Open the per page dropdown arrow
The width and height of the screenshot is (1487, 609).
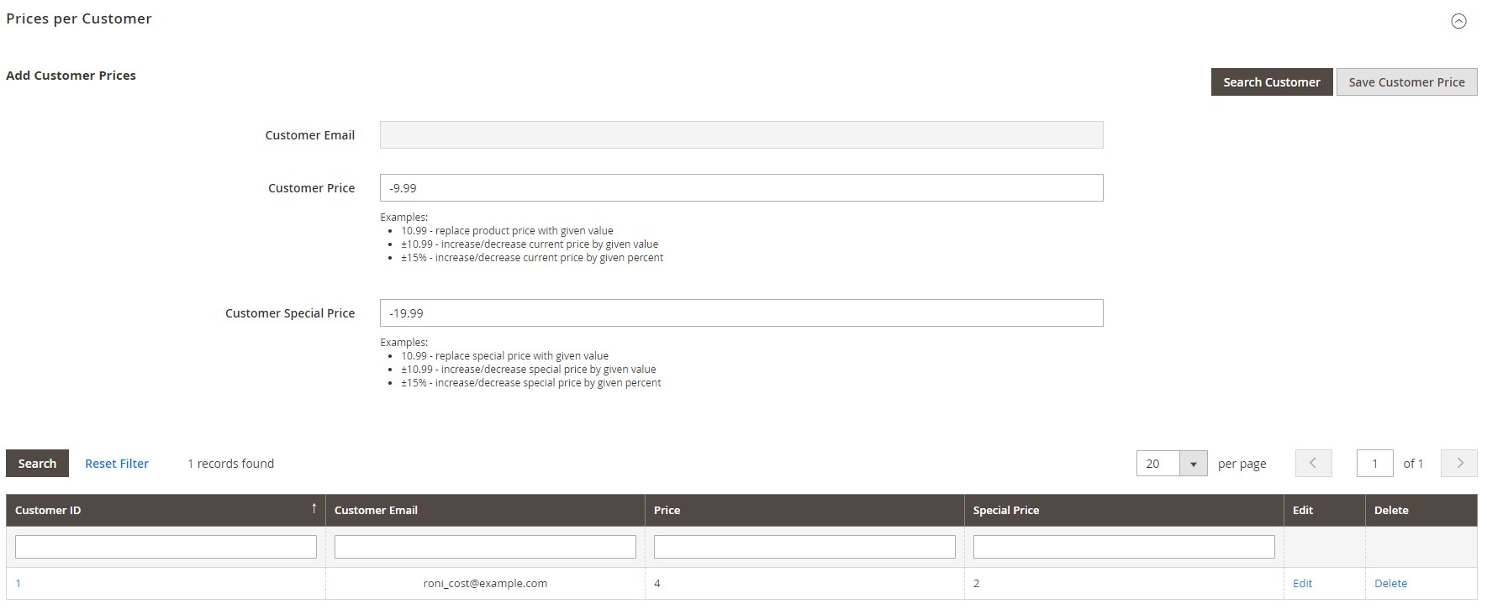click(1194, 464)
